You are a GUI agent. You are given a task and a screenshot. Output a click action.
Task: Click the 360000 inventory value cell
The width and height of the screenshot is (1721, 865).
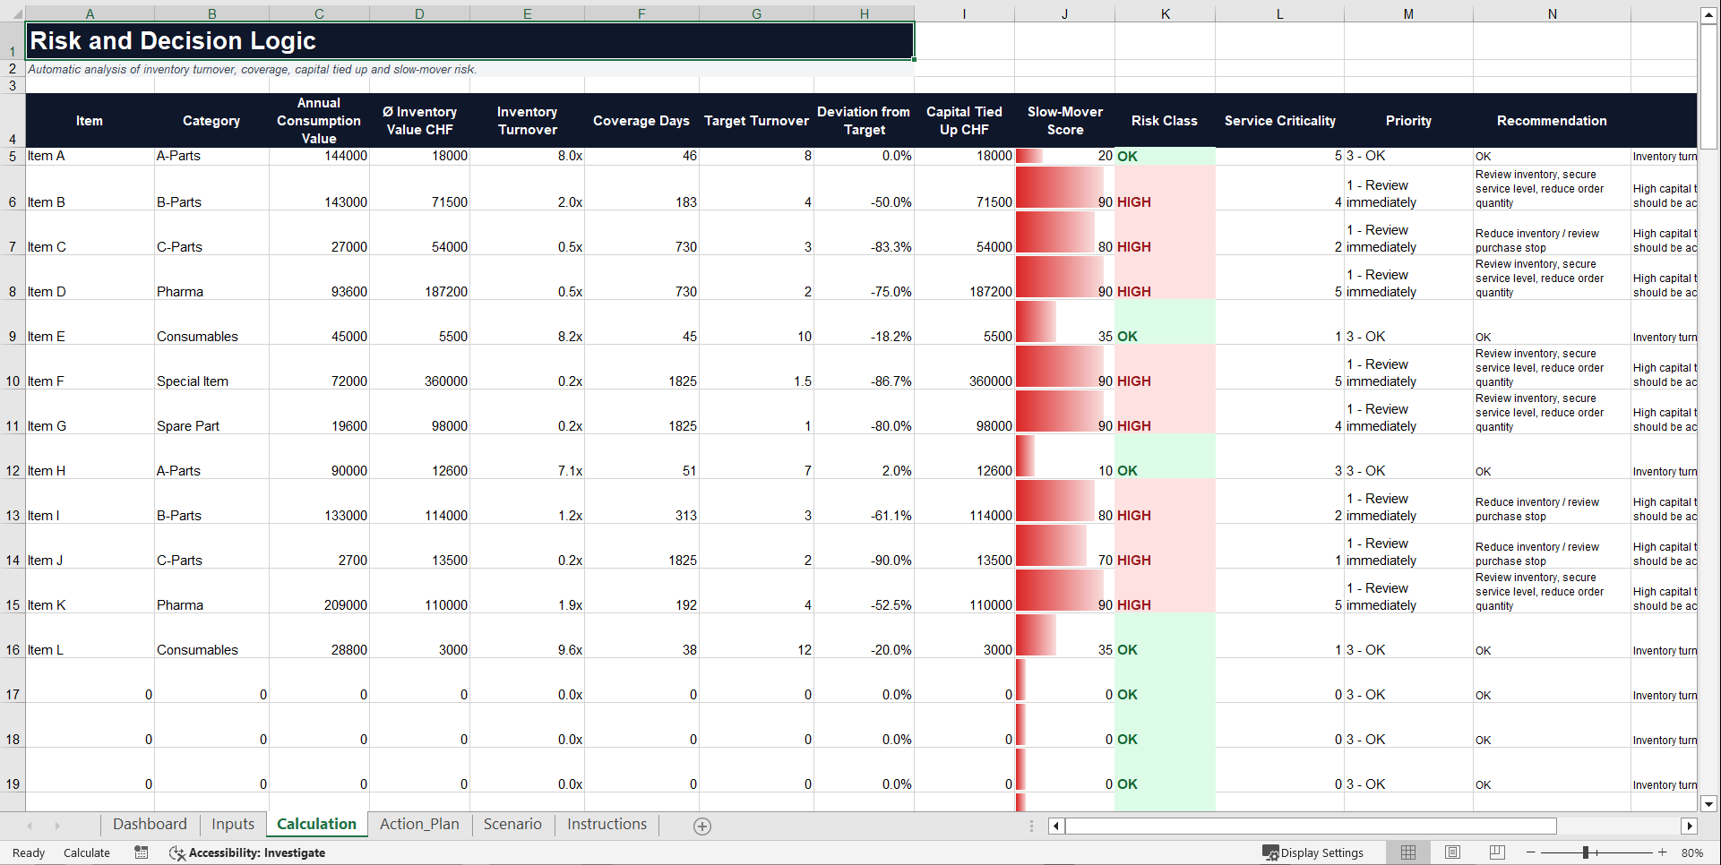[419, 367]
